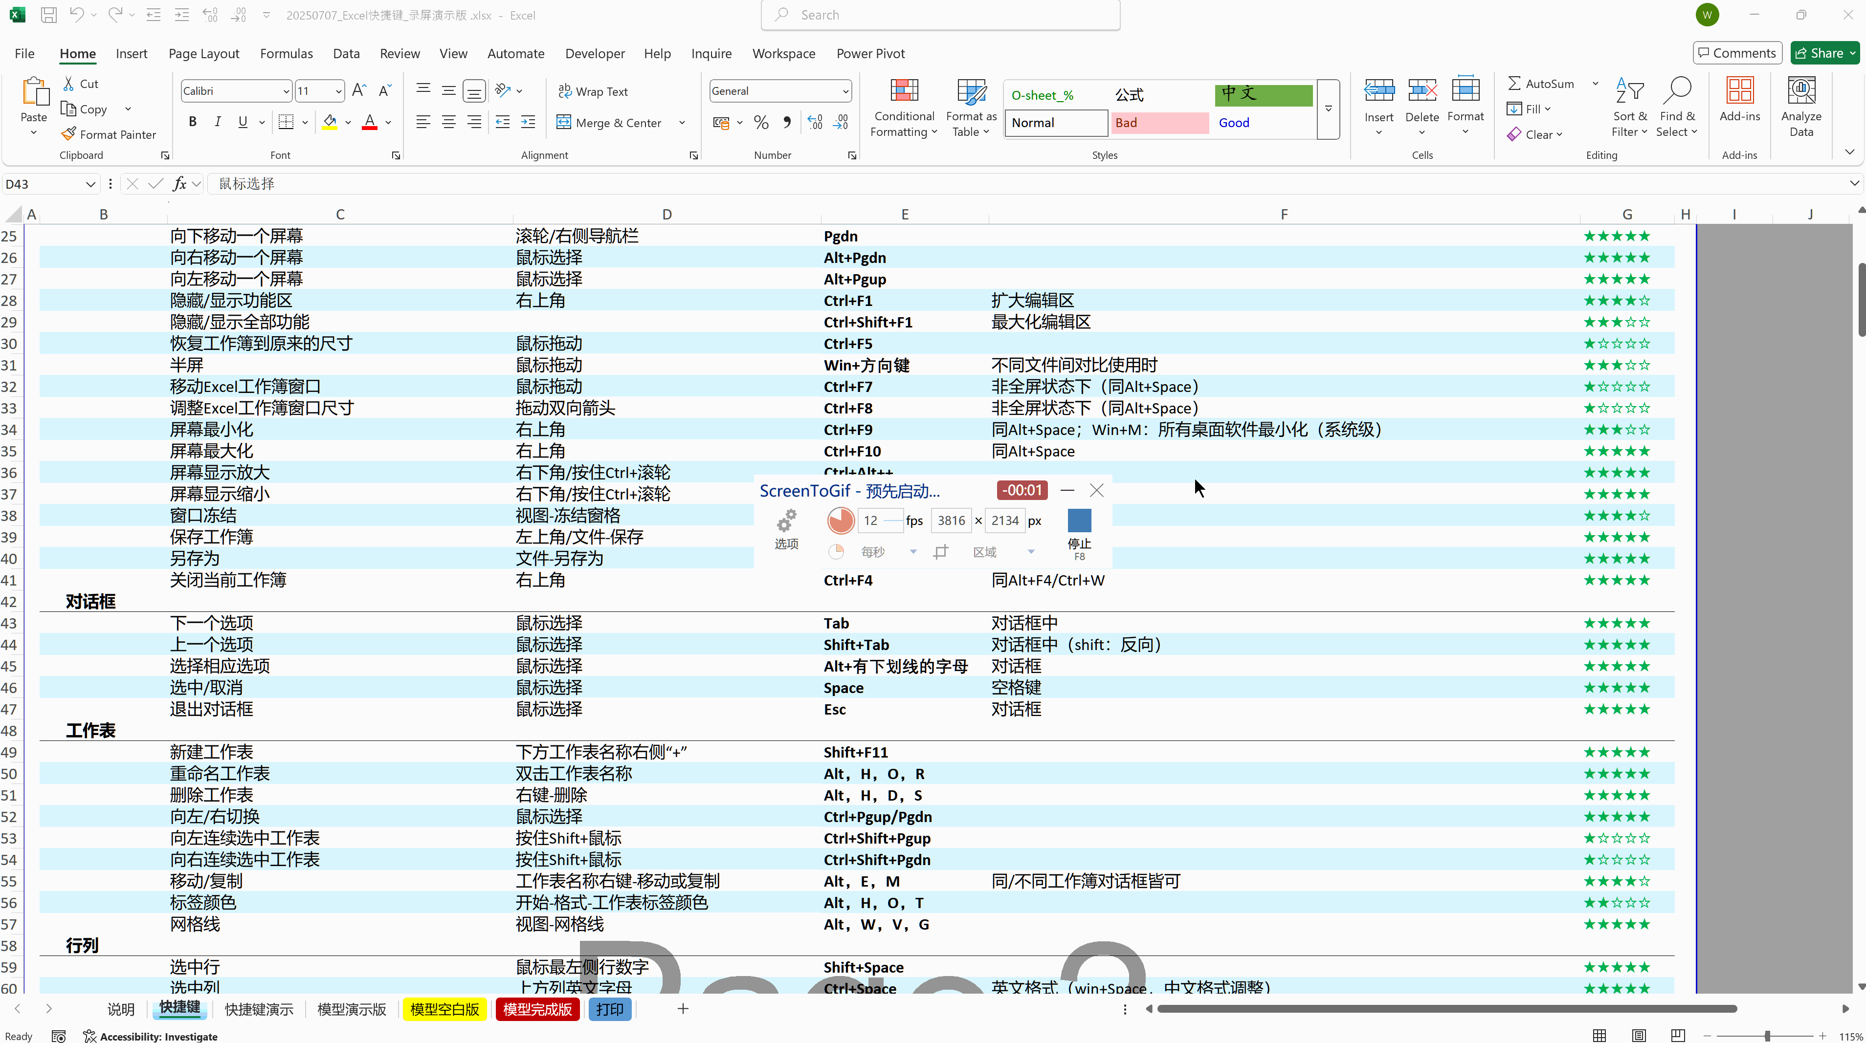Apply the Fill Color bucket icon
1866x1043 pixels.
(x=330, y=122)
